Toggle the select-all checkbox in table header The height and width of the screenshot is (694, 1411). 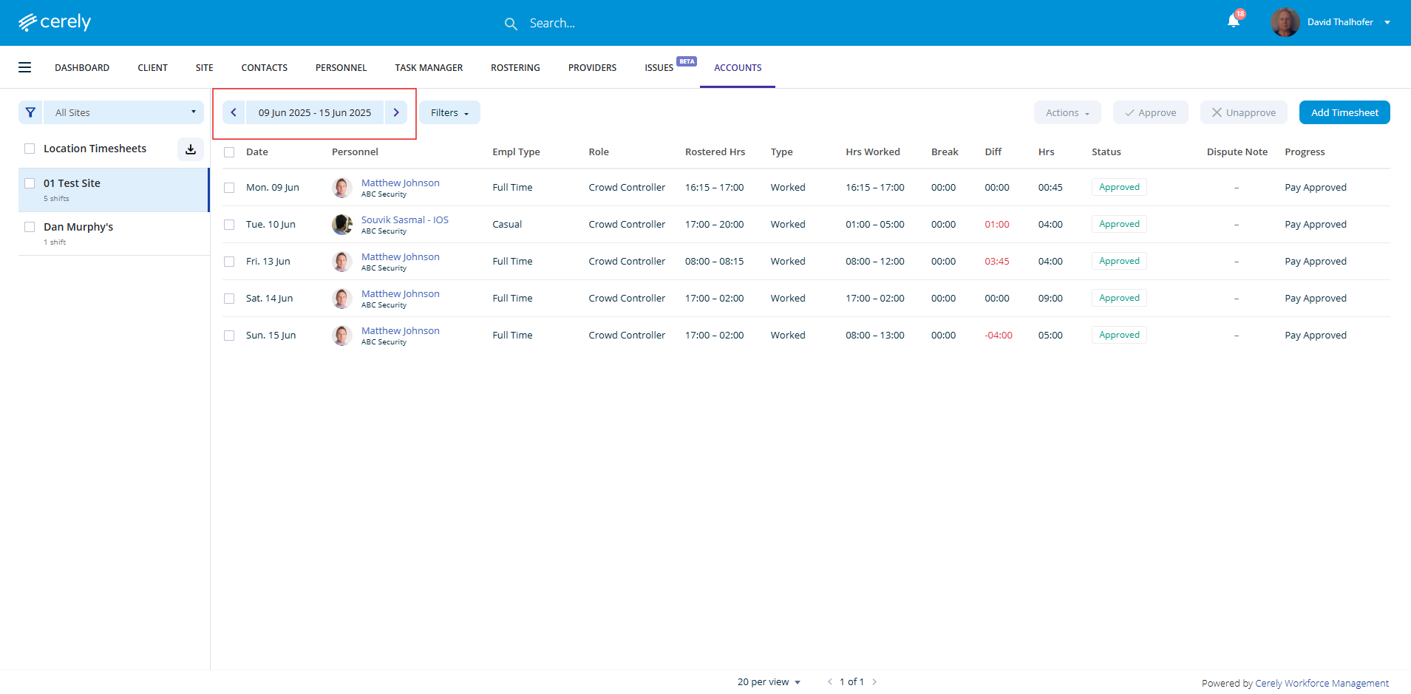[x=229, y=152]
